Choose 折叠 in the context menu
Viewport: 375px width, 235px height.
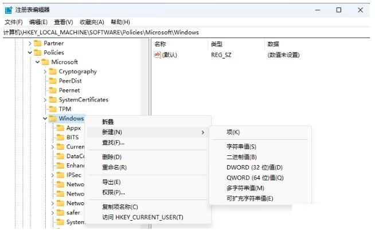point(149,122)
